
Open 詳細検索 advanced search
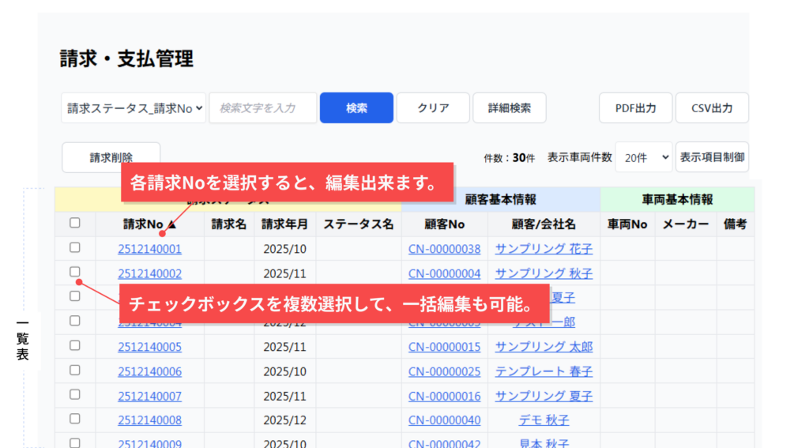(510, 108)
